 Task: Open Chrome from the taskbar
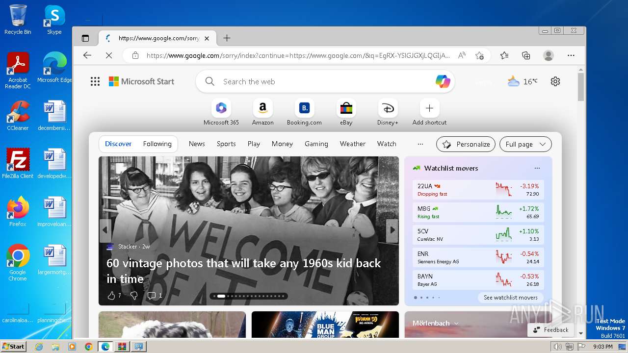pyautogui.click(x=88, y=347)
